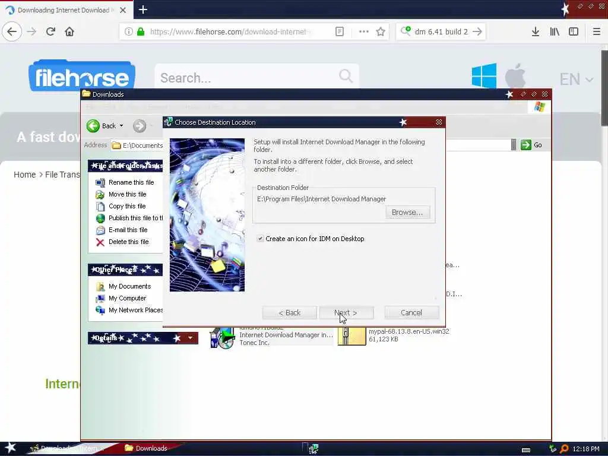Viewport: 608px width, 456px height.
Task: Show site information icon in address bar
Action: (x=129, y=31)
